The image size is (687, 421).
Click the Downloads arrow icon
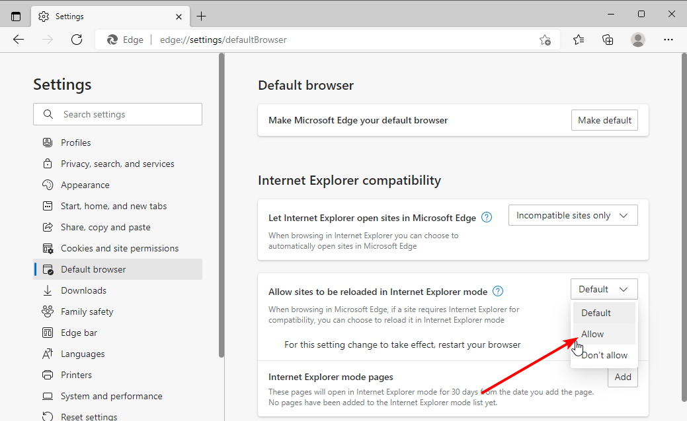coord(48,290)
